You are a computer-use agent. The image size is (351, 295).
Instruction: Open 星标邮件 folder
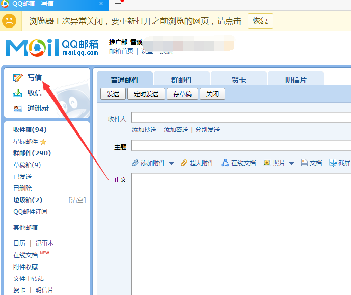(25, 142)
